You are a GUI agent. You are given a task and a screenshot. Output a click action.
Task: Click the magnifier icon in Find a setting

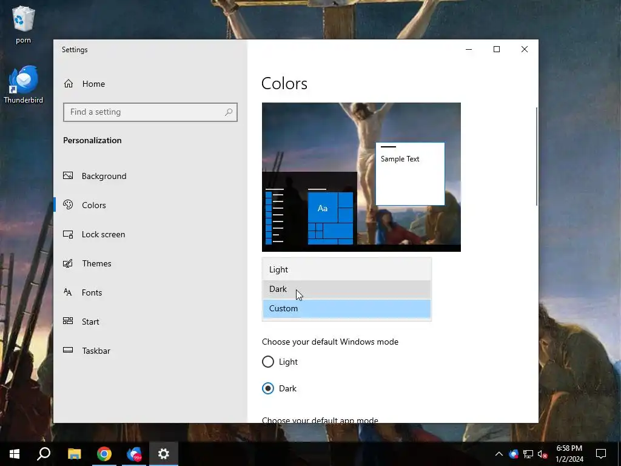(229, 112)
